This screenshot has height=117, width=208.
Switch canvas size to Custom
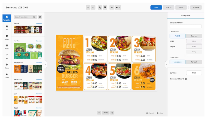point(194,36)
